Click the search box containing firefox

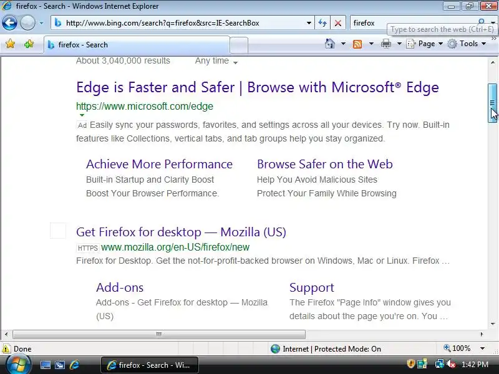pos(414,23)
